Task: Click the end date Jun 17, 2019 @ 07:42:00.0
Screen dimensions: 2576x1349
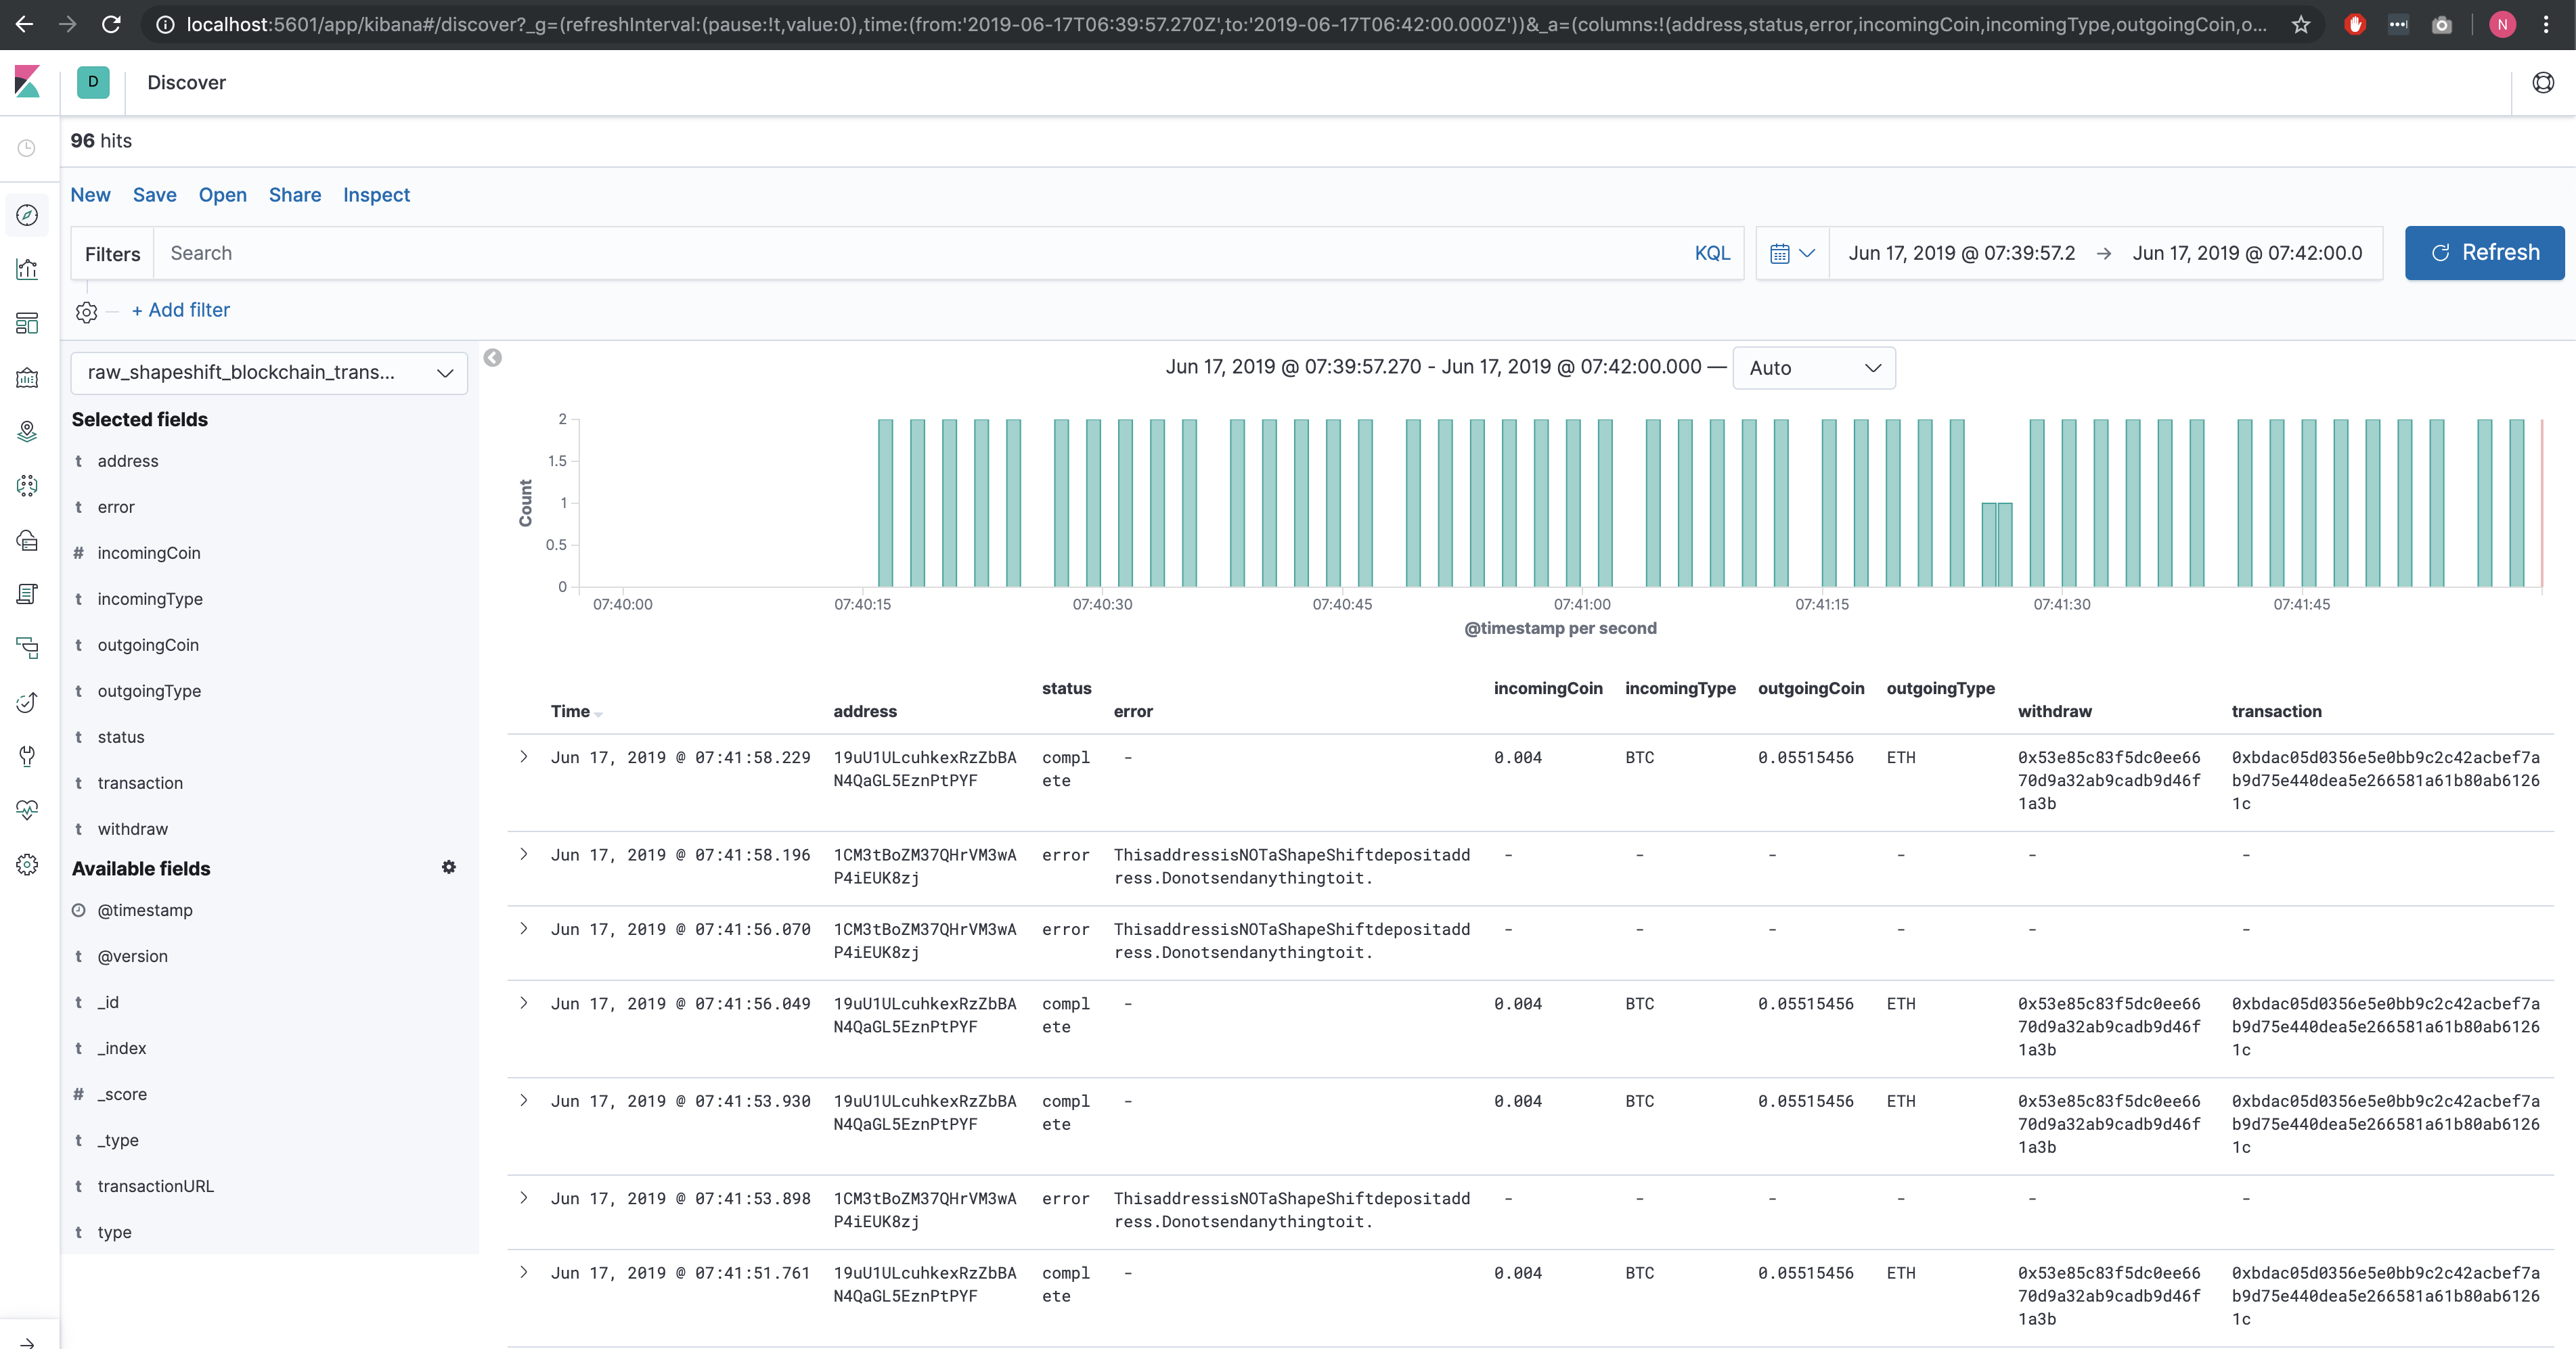Action: [x=2247, y=253]
